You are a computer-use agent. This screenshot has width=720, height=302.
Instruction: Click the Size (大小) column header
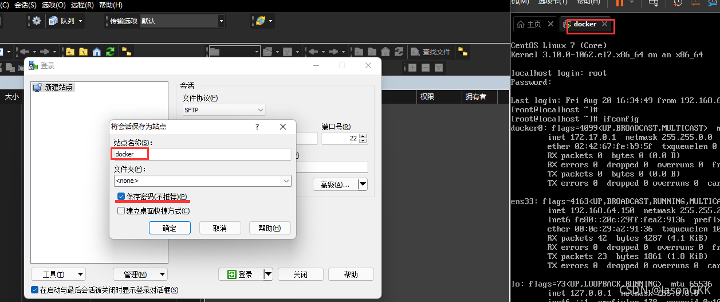[x=11, y=97]
